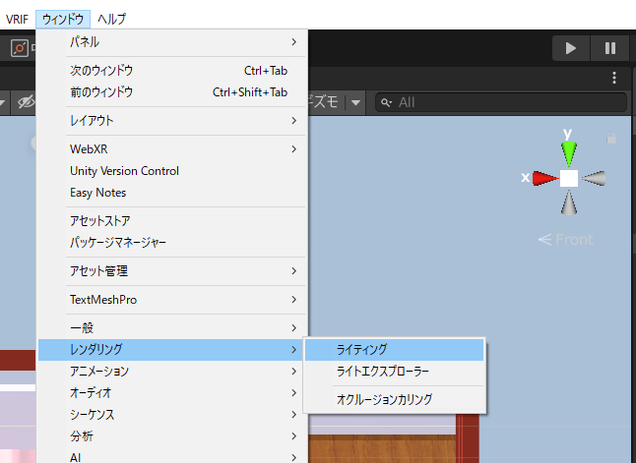Image resolution: width=636 pixels, height=463 pixels.
Task: Click the red X axis cone on gizmo
Action: 543,178
